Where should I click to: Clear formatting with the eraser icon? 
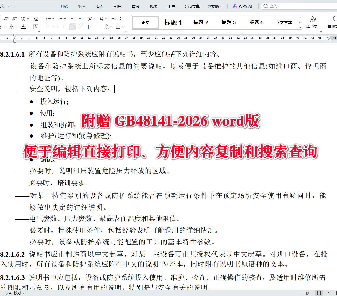coord(36,19)
